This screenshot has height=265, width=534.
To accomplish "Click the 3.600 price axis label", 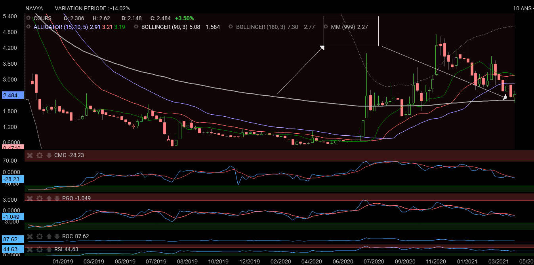I will pyautogui.click(x=10, y=64).
